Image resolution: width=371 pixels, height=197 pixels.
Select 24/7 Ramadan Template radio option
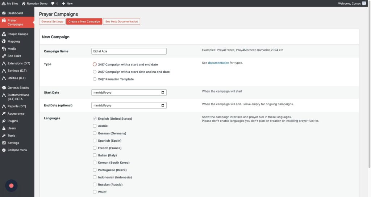pyautogui.click(x=95, y=79)
